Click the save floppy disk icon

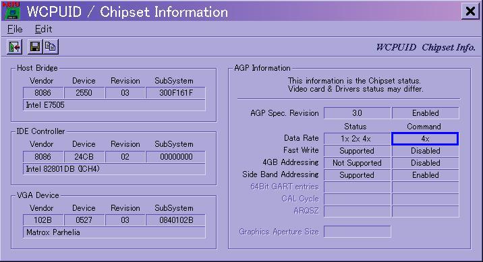point(35,46)
